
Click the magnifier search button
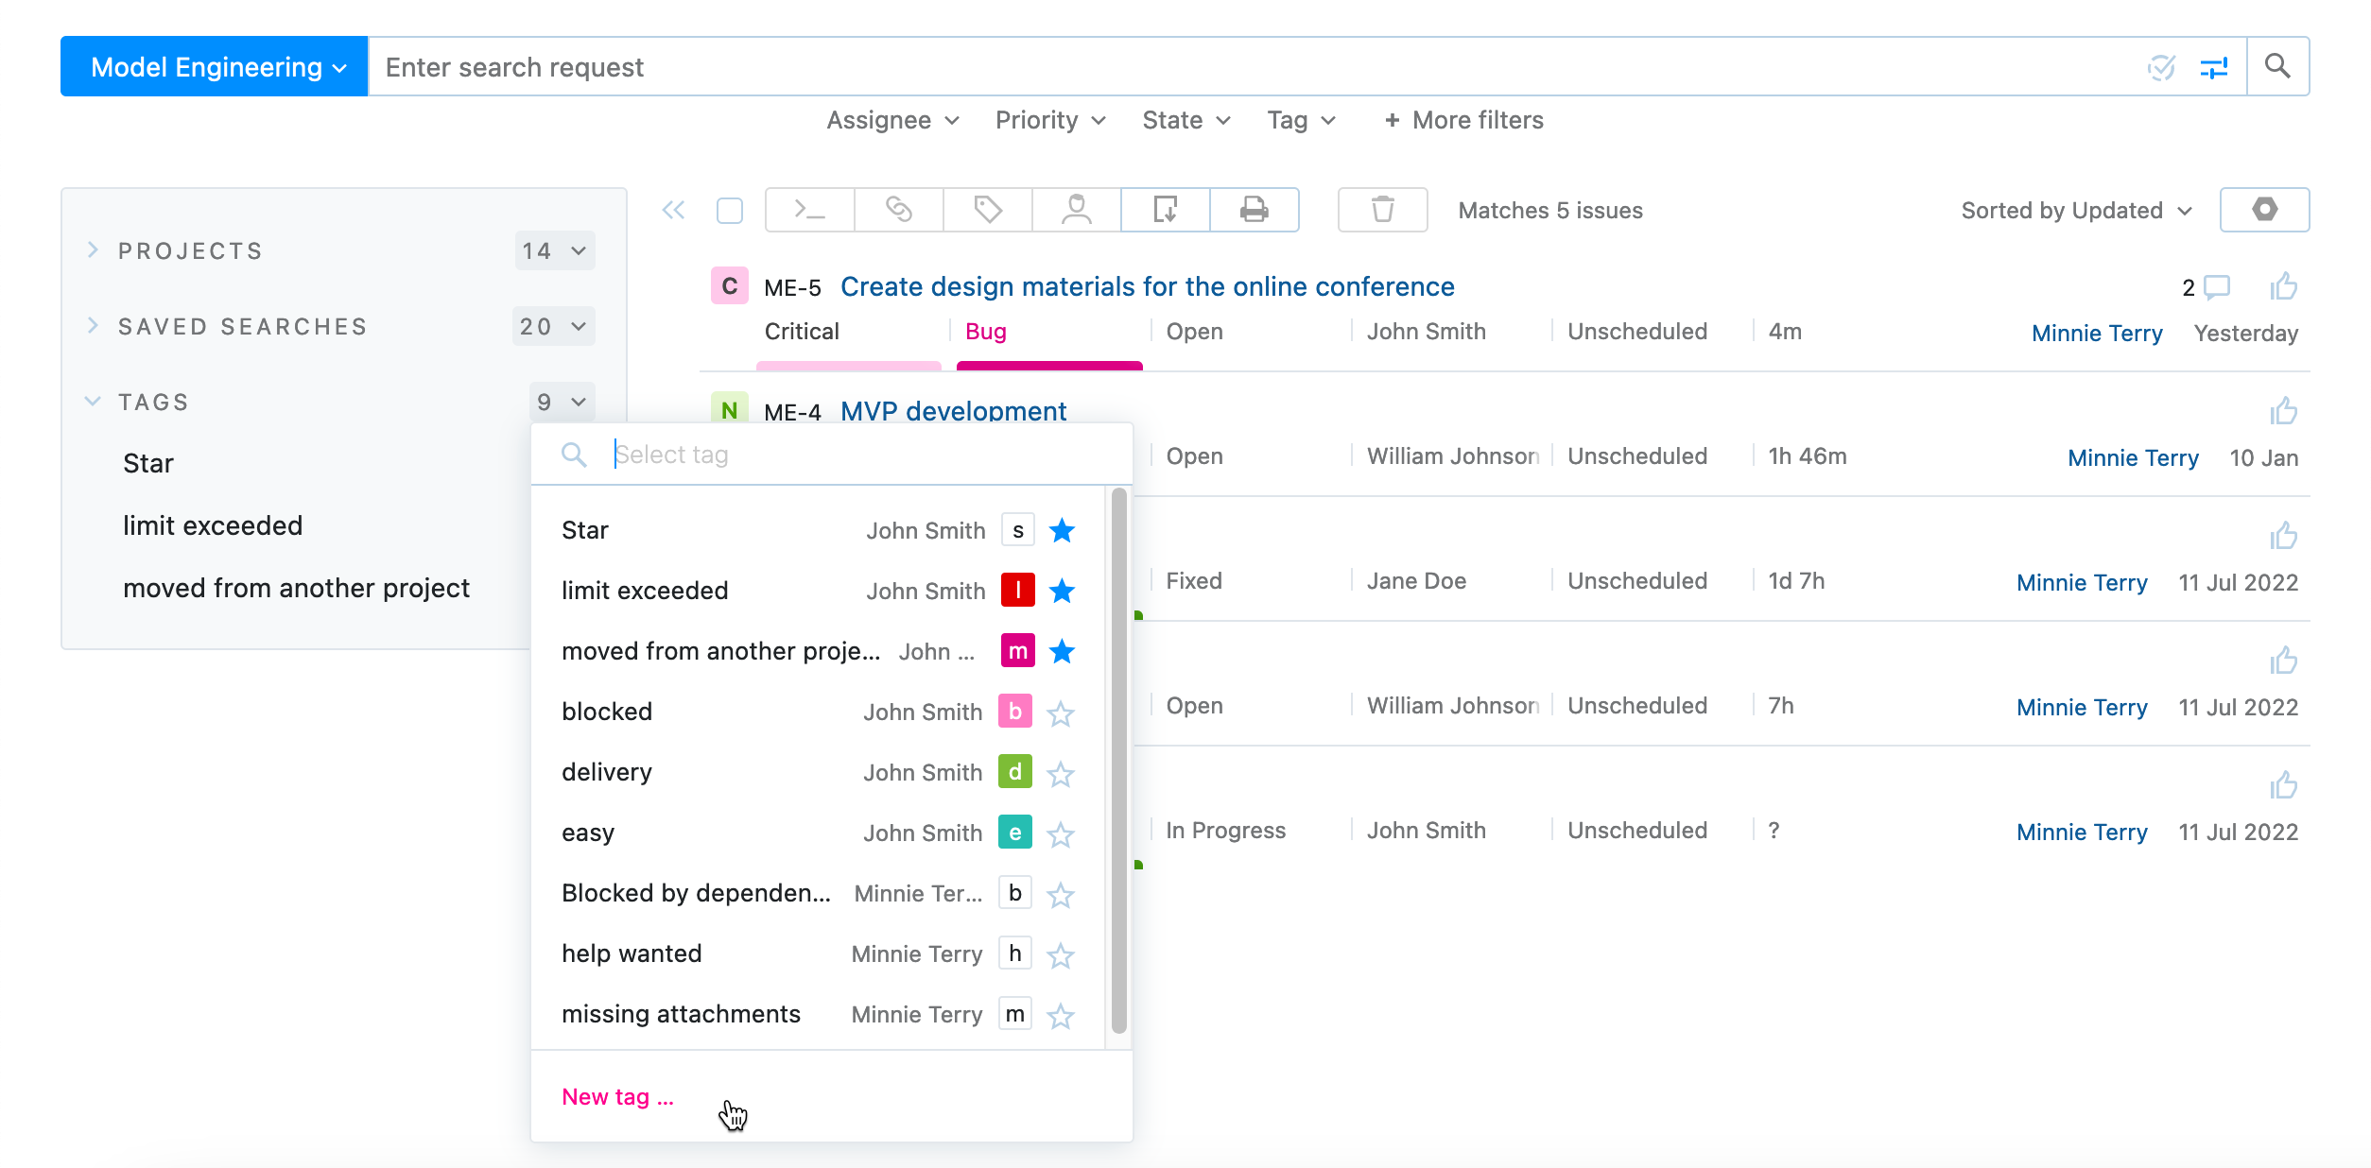click(x=2277, y=66)
